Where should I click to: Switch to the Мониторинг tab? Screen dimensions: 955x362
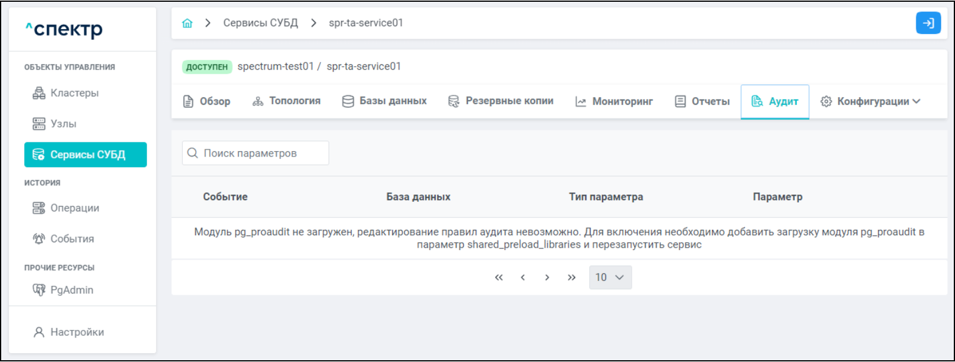coord(614,101)
